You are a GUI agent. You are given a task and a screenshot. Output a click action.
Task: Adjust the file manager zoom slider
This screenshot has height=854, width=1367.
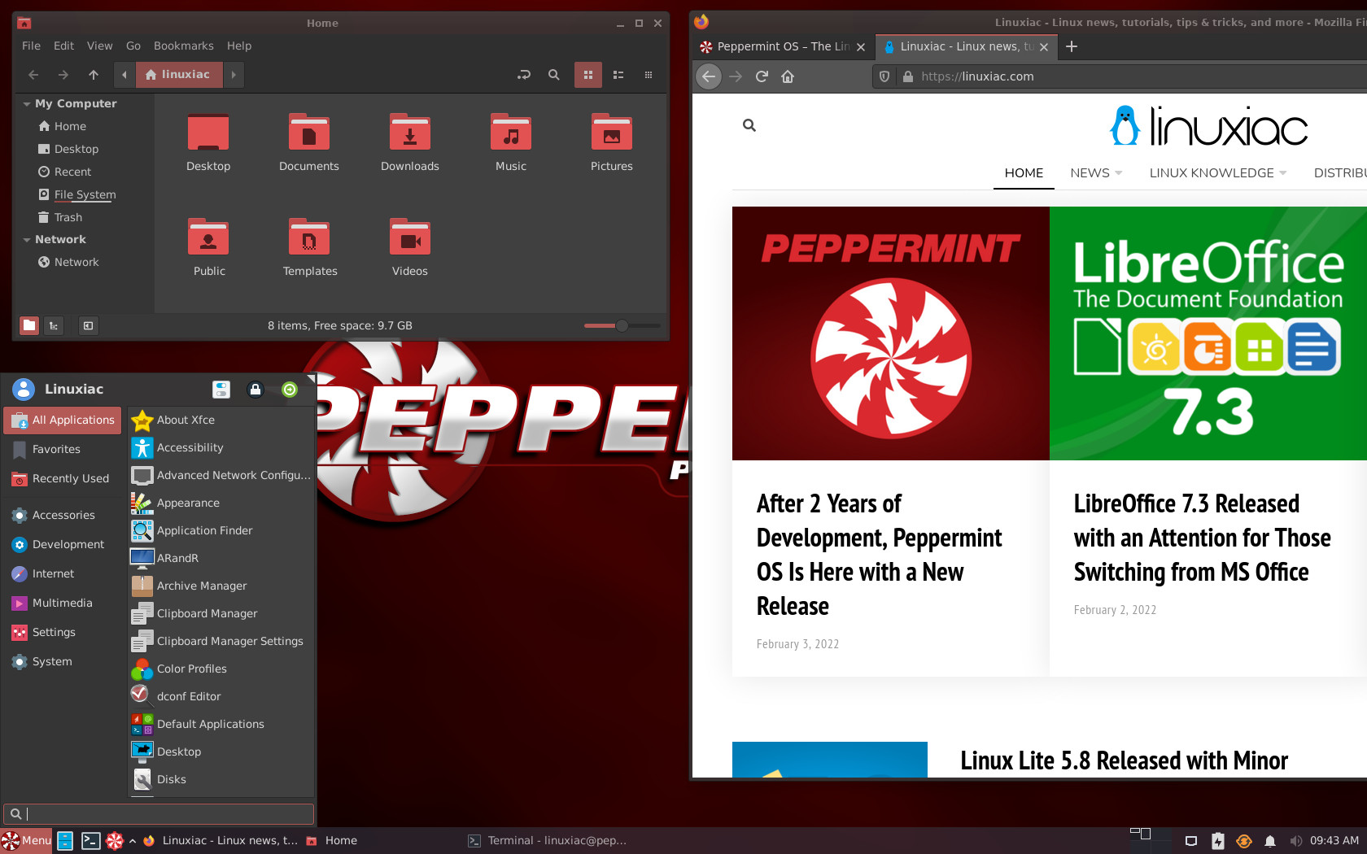coord(622,325)
